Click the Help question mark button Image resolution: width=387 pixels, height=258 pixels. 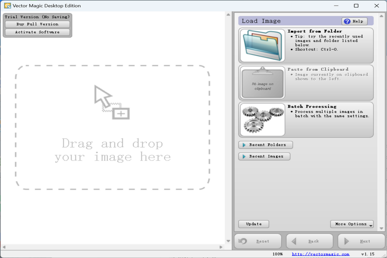[354, 21]
